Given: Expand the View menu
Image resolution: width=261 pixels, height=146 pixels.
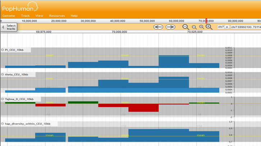Looking at the screenshot, I should [39, 16].
